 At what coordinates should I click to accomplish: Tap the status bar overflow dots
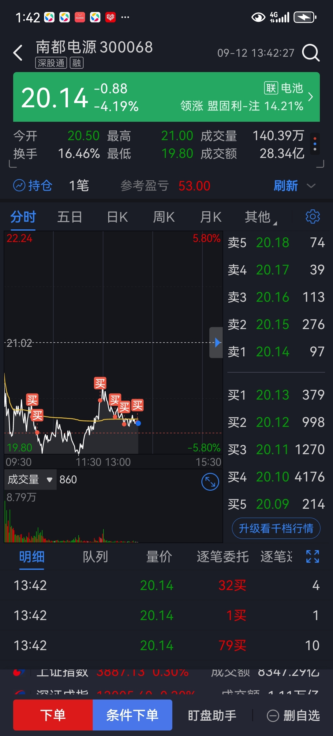coord(125,17)
